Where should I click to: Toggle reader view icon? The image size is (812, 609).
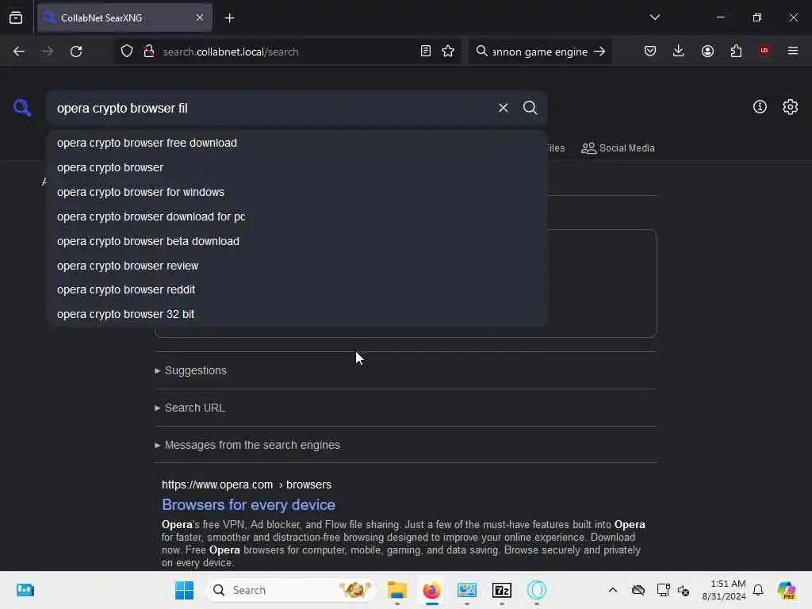click(425, 51)
